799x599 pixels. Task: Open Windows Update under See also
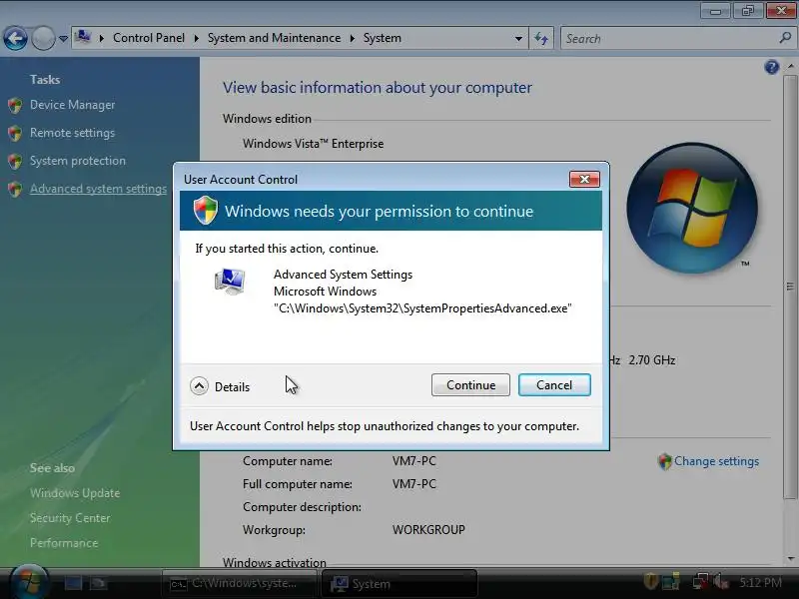[75, 493]
